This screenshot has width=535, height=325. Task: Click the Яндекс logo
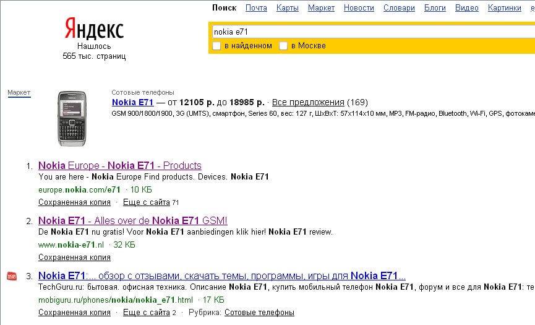pos(94,28)
